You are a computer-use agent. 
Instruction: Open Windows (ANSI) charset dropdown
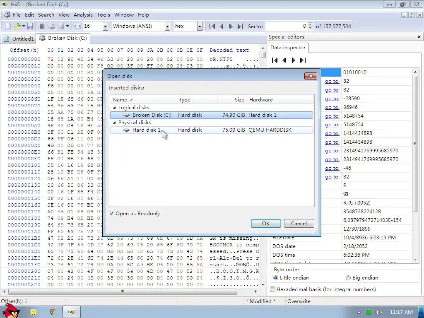167,26
